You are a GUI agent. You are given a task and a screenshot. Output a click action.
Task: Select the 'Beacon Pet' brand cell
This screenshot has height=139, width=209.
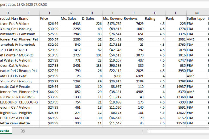[28, 71]
